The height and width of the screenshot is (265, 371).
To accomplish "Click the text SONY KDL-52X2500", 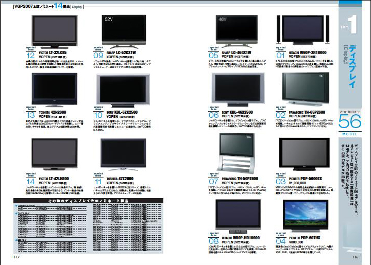I will coord(122,112).
